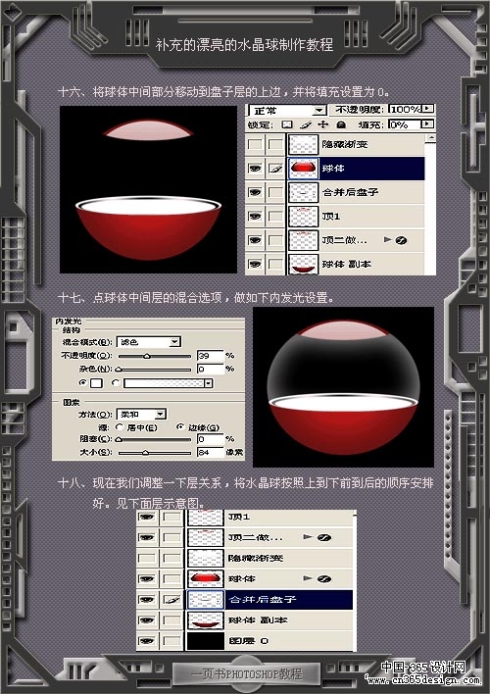Click the inner glow 大小 size slider
The image size is (490, 694).
(155, 453)
